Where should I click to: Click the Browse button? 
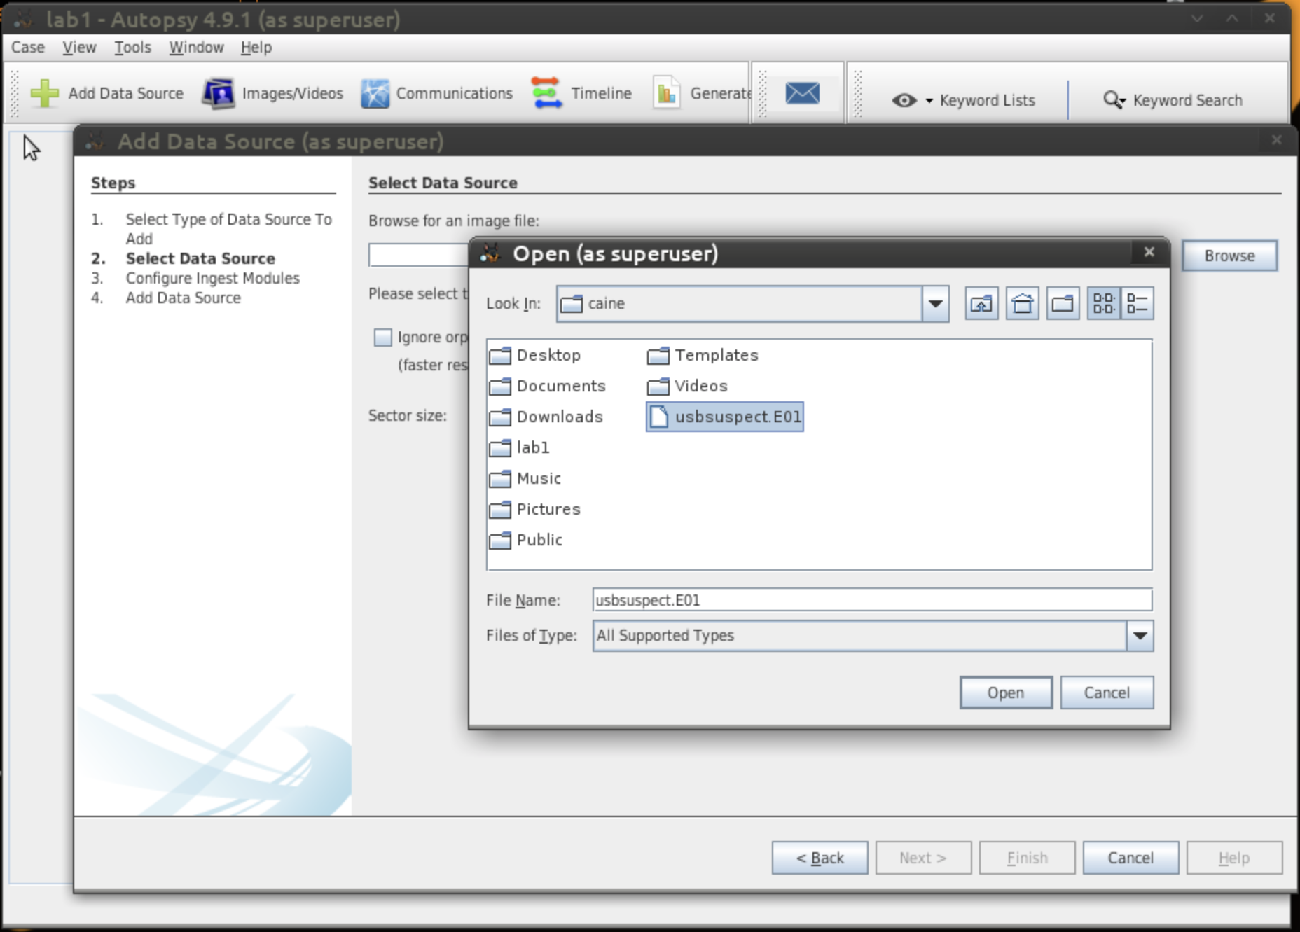pos(1229,256)
